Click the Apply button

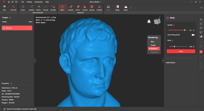(x=181, y=51)
